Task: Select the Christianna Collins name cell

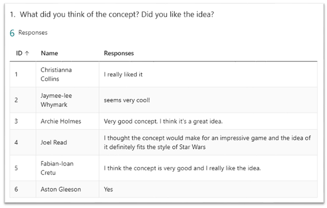Action: pyautogui.click(x=56, y=74)
